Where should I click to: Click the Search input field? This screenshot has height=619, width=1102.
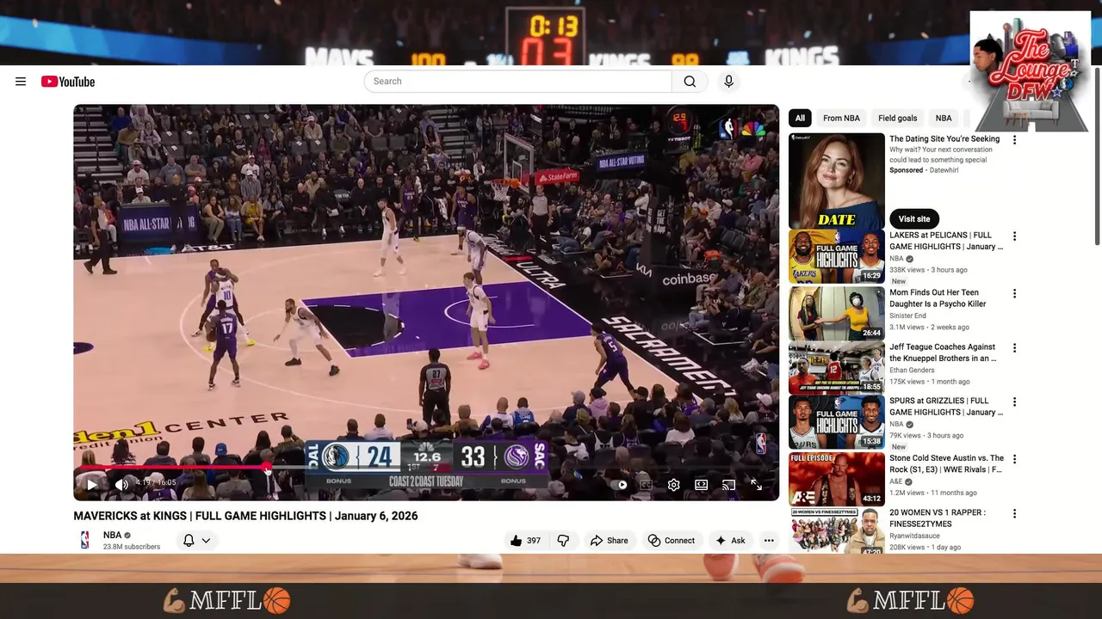(x=517, y=82)
